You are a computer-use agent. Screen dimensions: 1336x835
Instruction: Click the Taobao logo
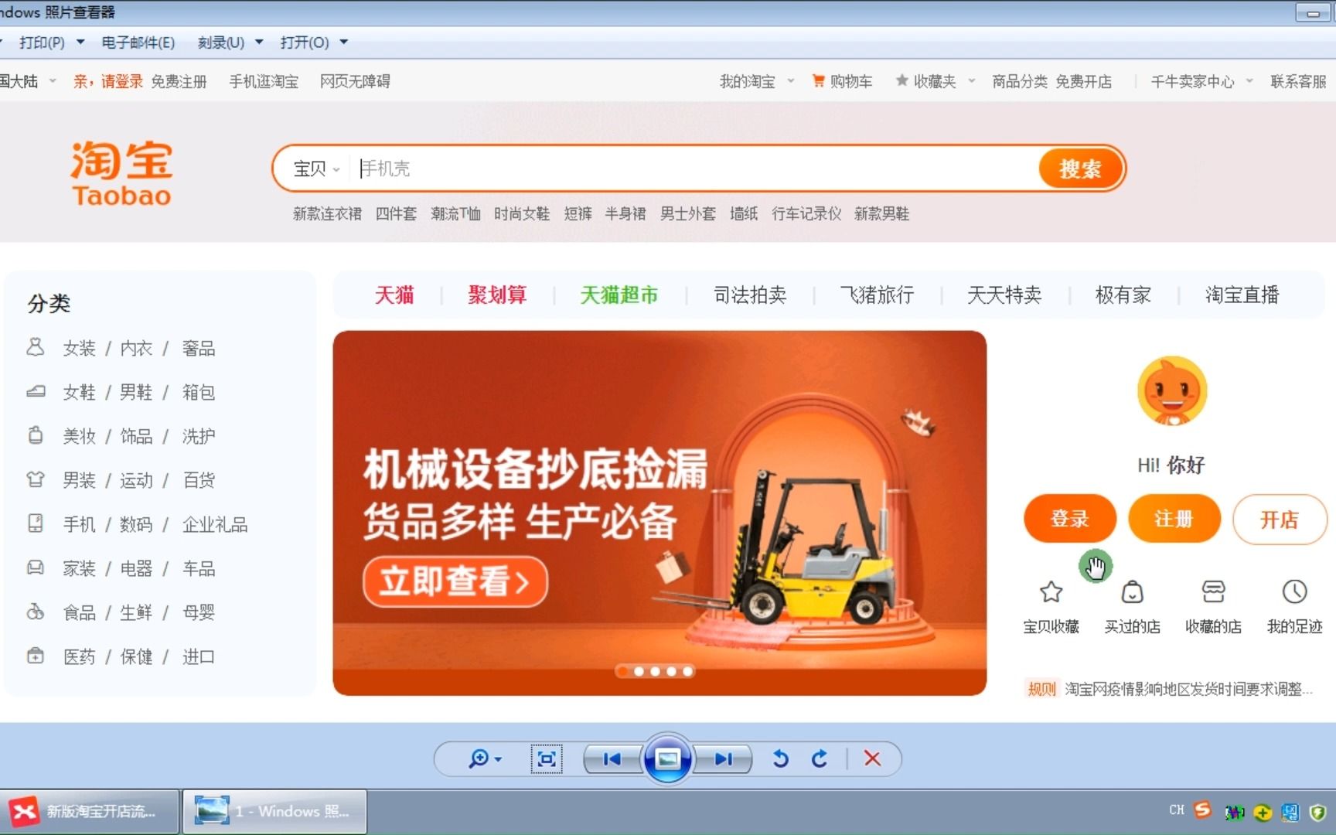(121, 173)
